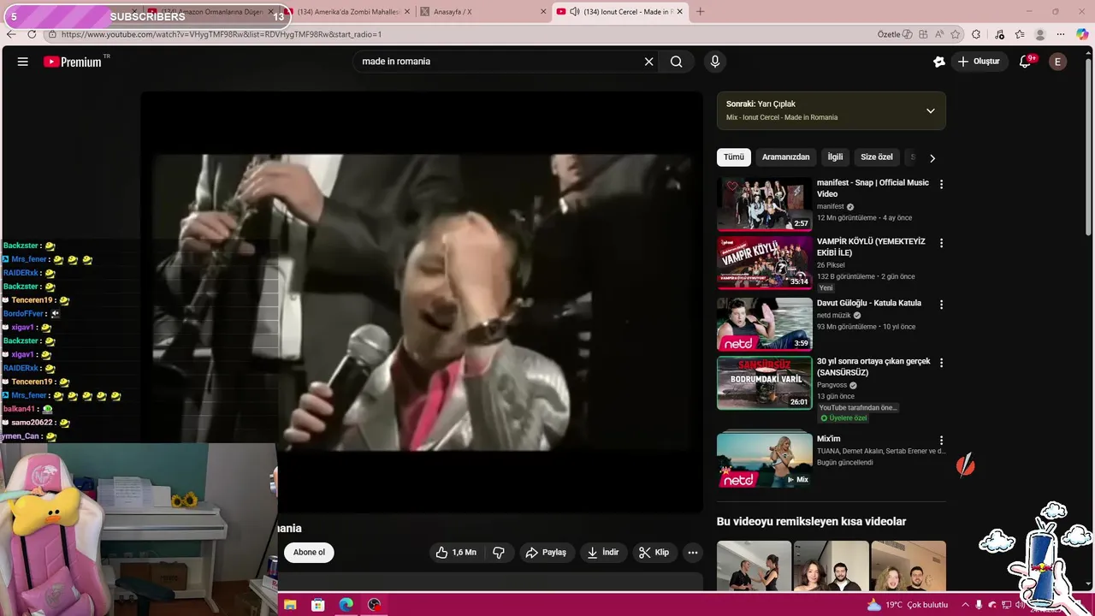Open more actions under video
The height and width of the screenshot is (616, 1095).
pyautogui.click(x=693, y=553)
